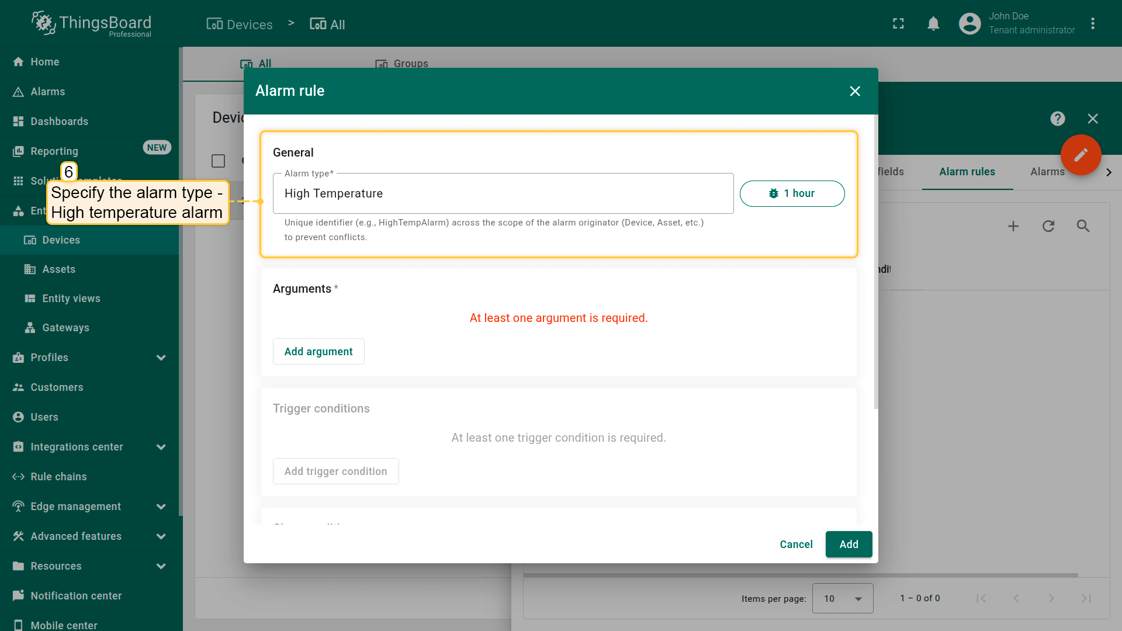Click the Alarm type input field
1122x631 pixels.
point(503,193)
